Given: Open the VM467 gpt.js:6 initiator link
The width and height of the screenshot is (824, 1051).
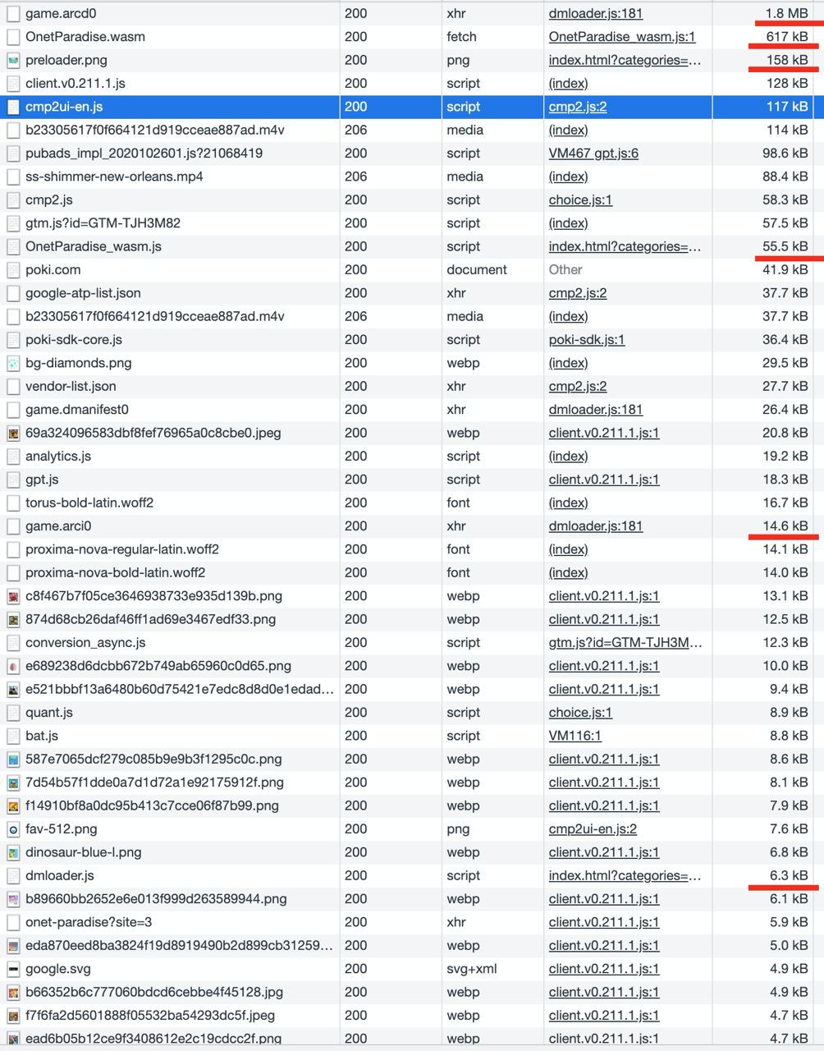Looking at the screenshot, I should [x=593, y=154].
